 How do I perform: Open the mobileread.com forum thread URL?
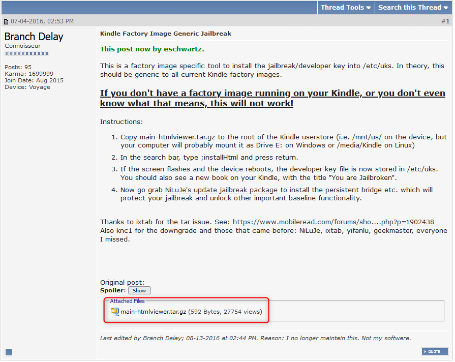(333, 222)
